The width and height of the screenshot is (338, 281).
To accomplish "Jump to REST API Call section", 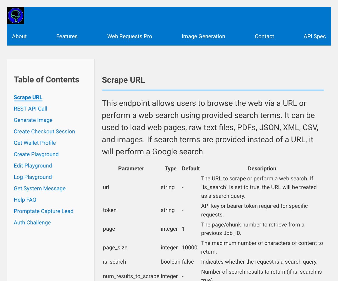I will [31, 109].
